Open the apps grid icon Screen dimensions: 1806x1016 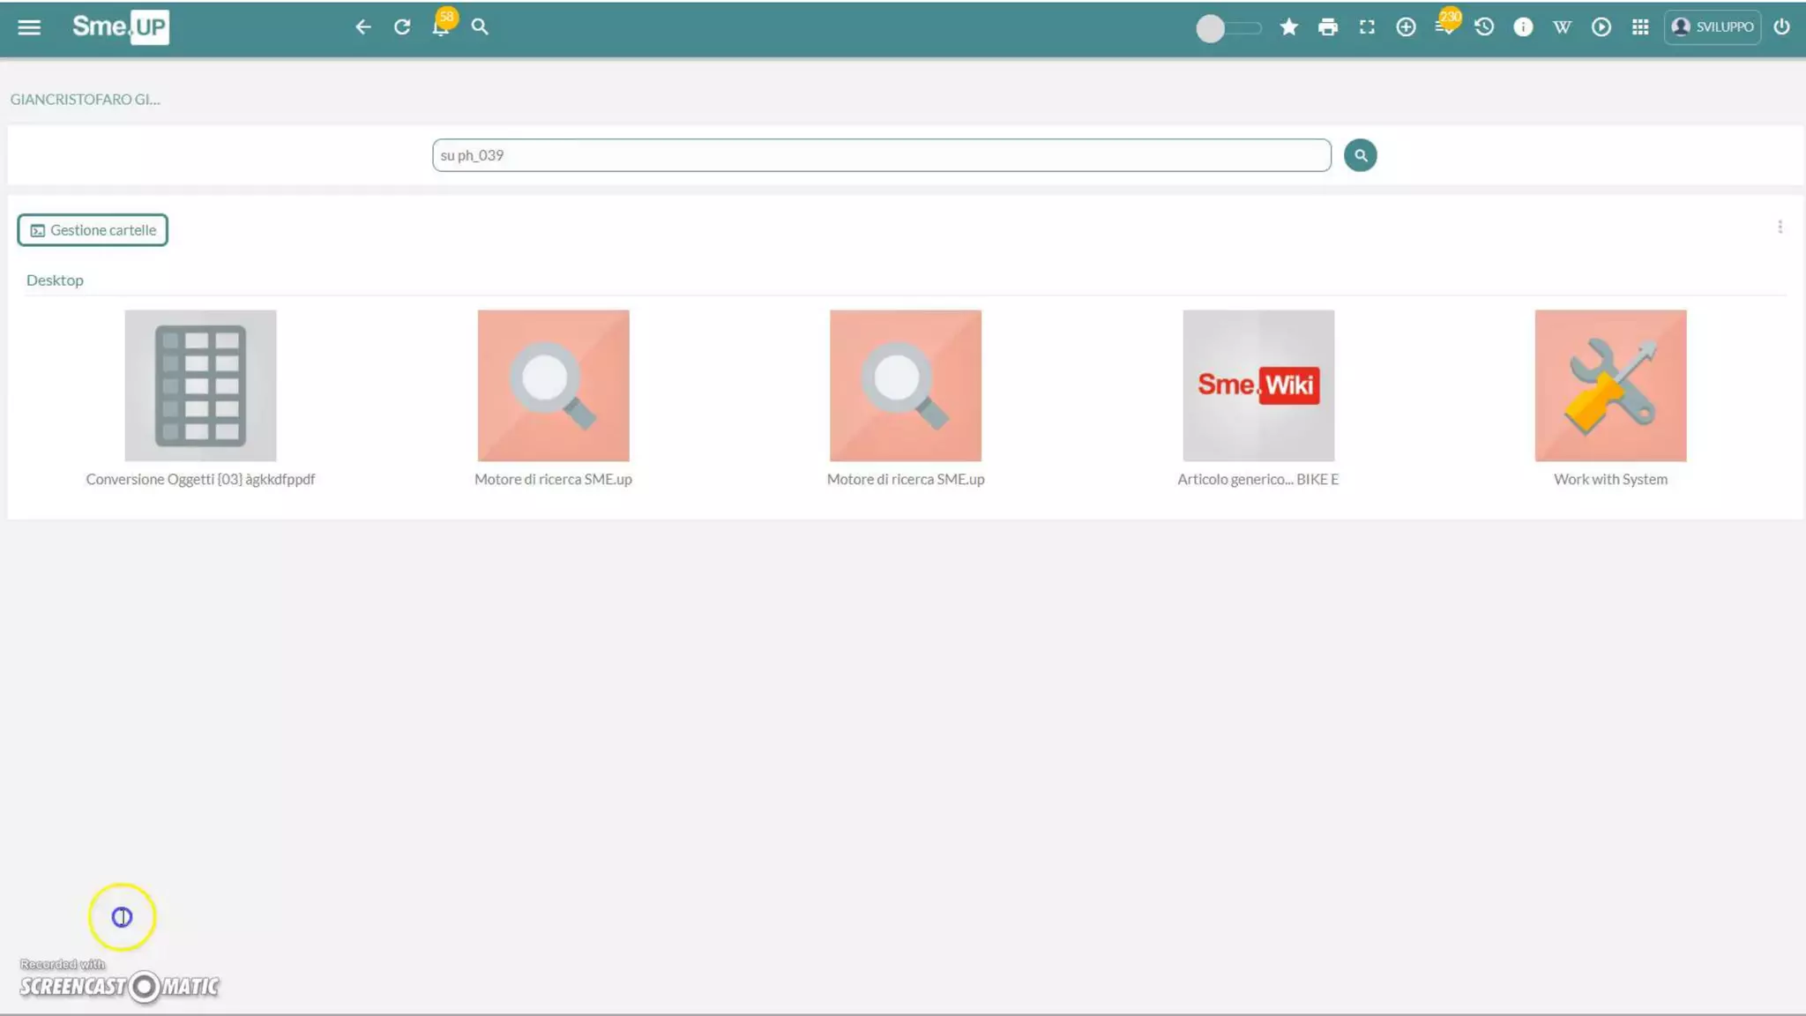coord(1640,27)
